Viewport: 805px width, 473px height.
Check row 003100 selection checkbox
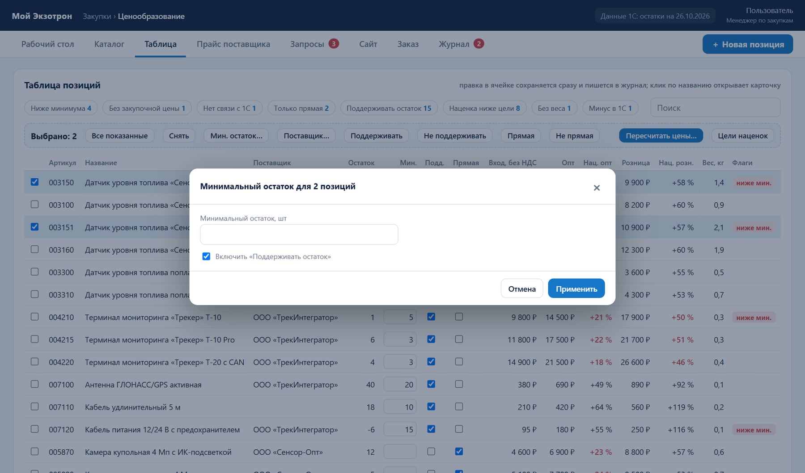point(34,205)
